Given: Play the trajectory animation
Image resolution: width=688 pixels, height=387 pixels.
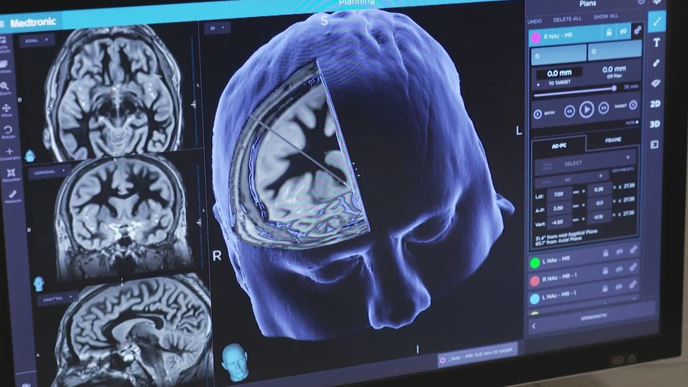Looking at the screenshot, I should (586, 109).
